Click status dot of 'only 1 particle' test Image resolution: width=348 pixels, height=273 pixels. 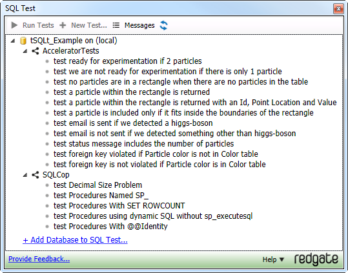pyautogui.click(x=47, y=72)
